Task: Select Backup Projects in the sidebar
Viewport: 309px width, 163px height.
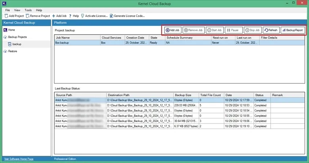Action: pos(15,37)
